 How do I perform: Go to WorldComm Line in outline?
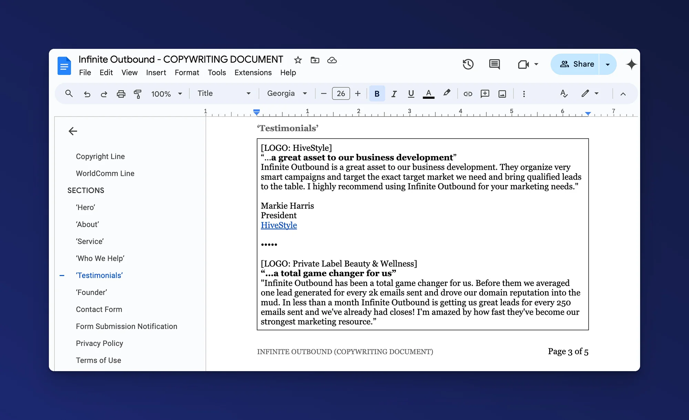coord(105,174)
